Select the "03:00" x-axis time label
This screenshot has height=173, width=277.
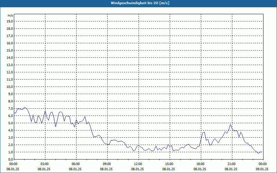coord(45,164)
